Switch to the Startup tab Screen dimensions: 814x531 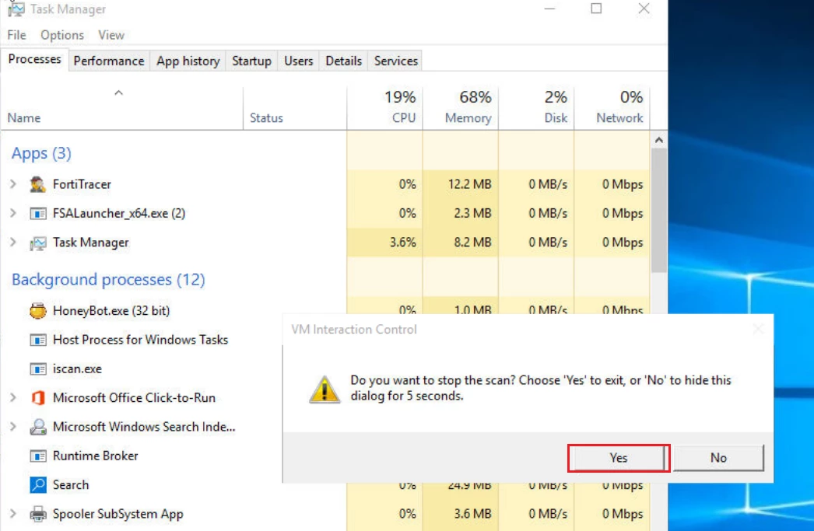tap(252, 61)
